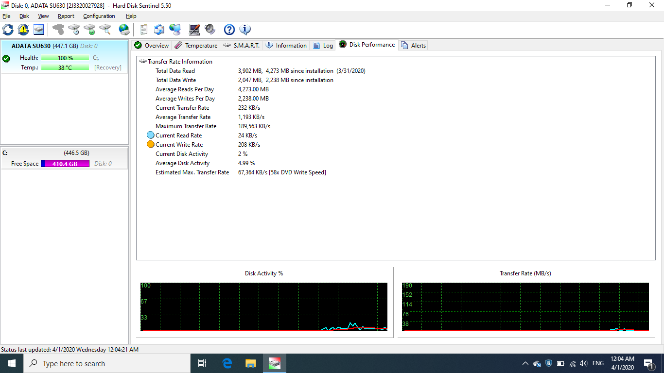Click the disk with green check icon

pos(89,30)
